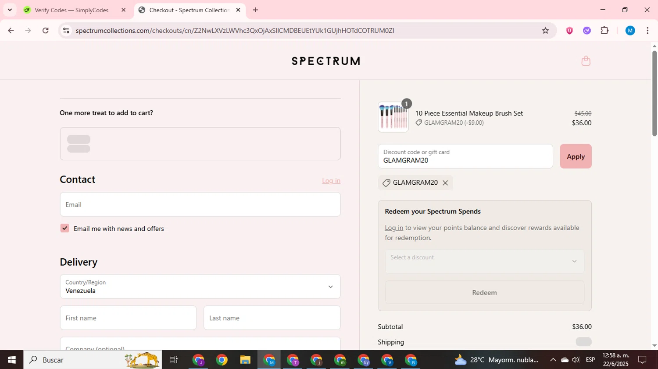Expand the Country/Region Venezuela dropdown
Screen dimensions: 658x369
click(200, 287)
